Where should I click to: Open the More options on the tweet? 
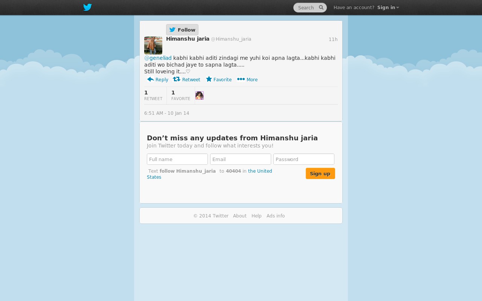(247, 79)
